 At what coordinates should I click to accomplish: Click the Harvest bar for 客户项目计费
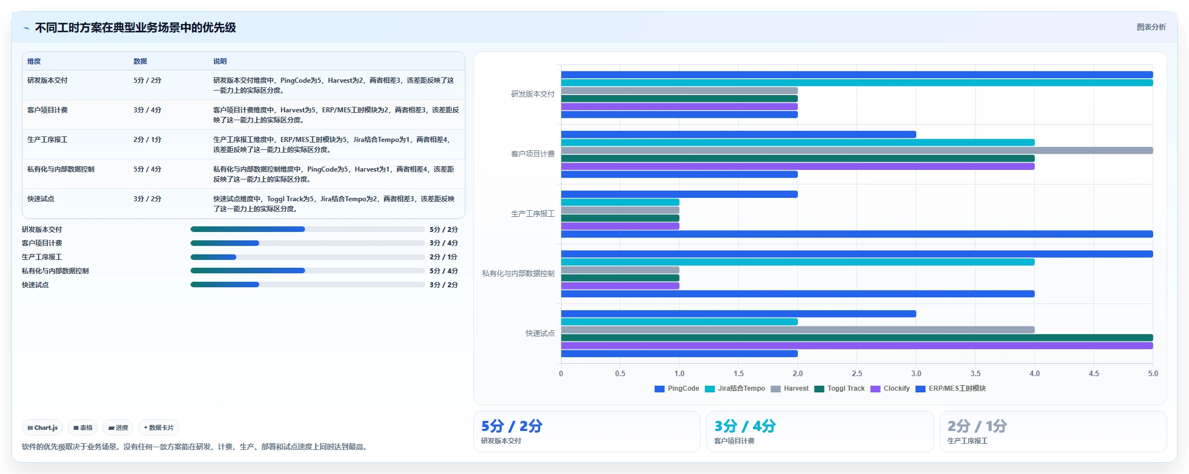coord(857,150)
